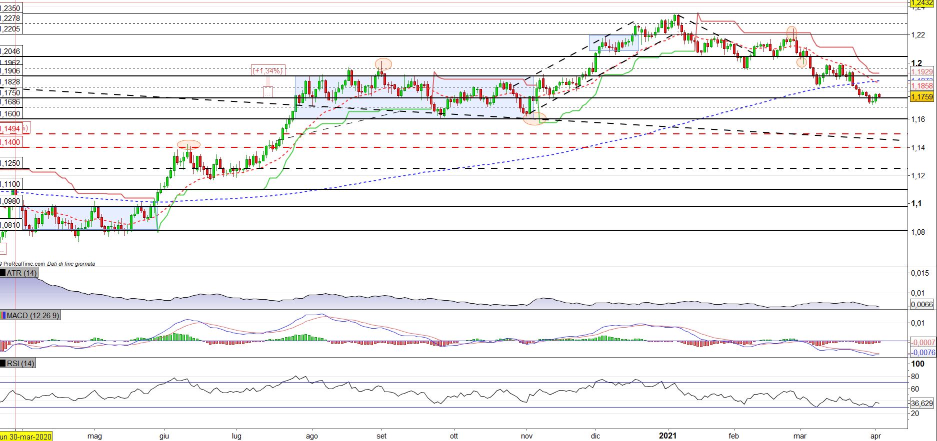The image size is (937, 441).
Task: Click the yellow 1,1759 current price tag
Action: (922, 97)
